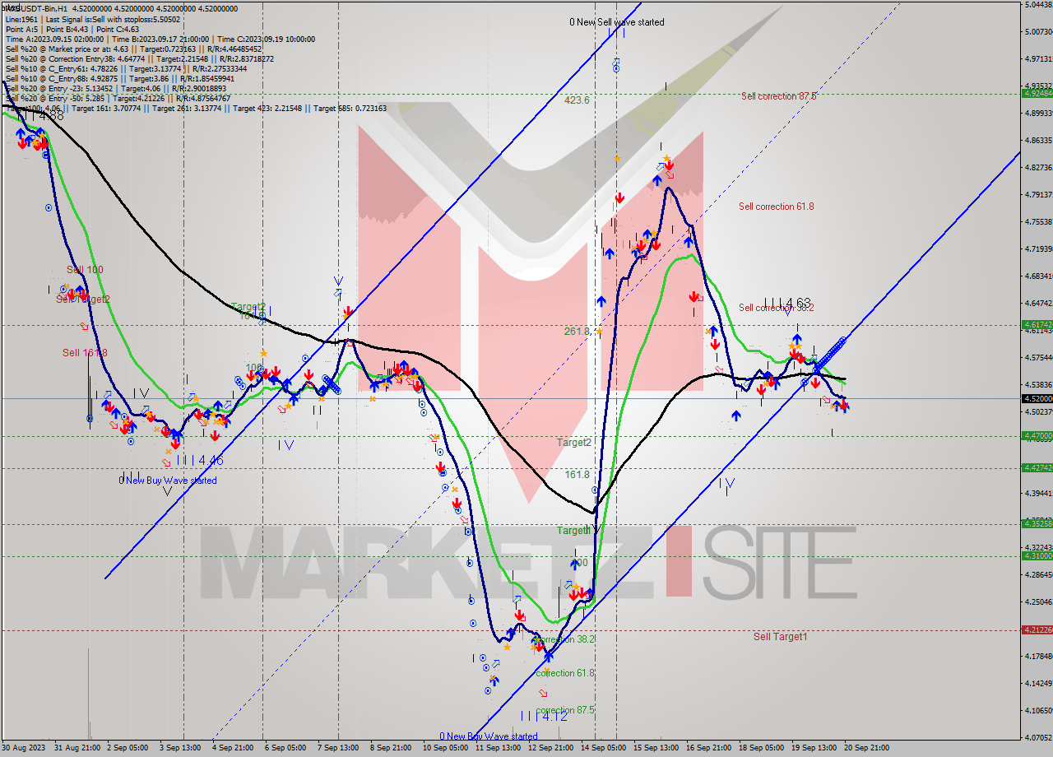Click the green 4.92484 price level tag
The image size is (1053, 757).
pyautogui.click(x=1037, y=93)
